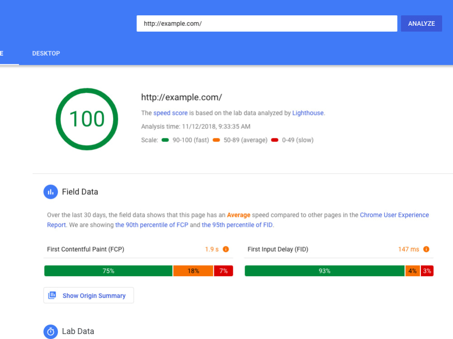Click Show Origin Summary button
This screenshot has width=453, height=339.
pos(89,295)
